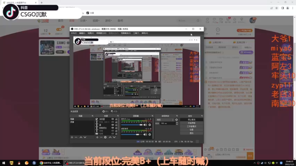
Task: Focus the Douyu page search field
Action: click(187, 21)
